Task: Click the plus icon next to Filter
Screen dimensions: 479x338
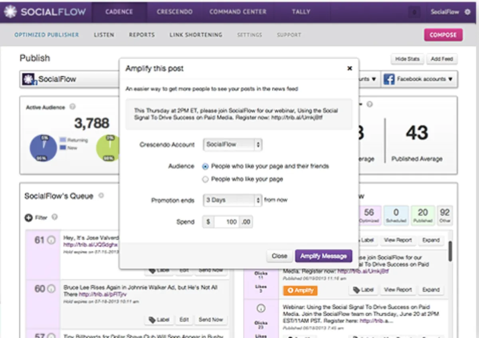Action: coord(28,218)
